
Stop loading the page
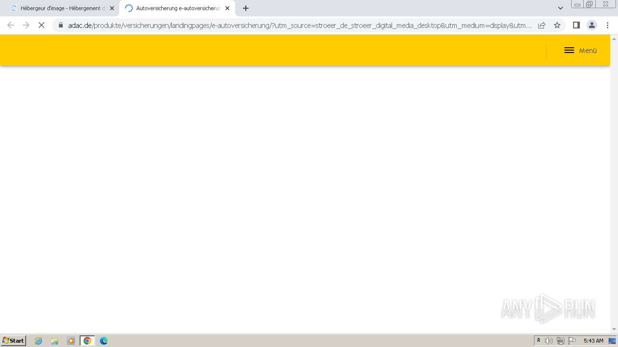(42, 25)
